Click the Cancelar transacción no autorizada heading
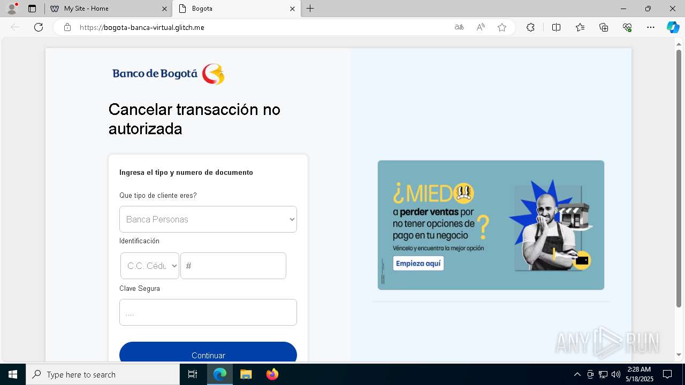Image resolution: width=685 pixels, height=385 pixels. pyautogui.click(x=194, y=119)
